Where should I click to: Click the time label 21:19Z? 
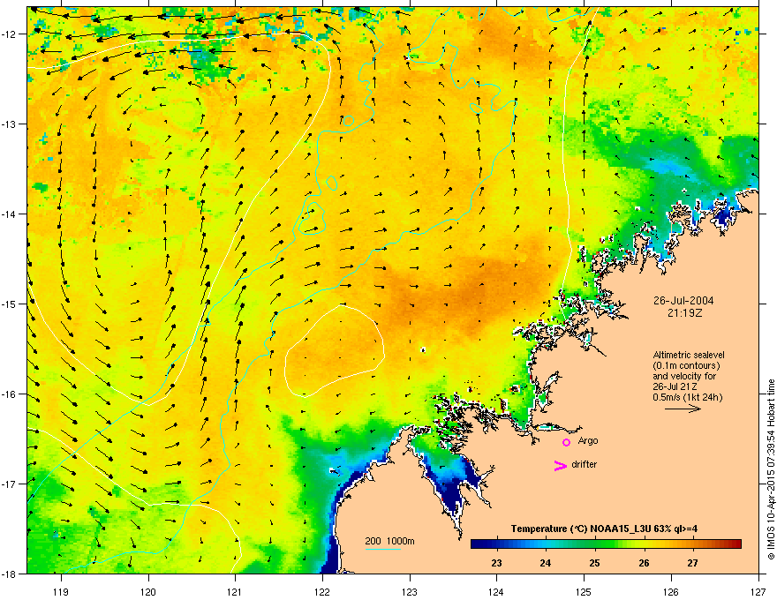[x=684, y=313]
